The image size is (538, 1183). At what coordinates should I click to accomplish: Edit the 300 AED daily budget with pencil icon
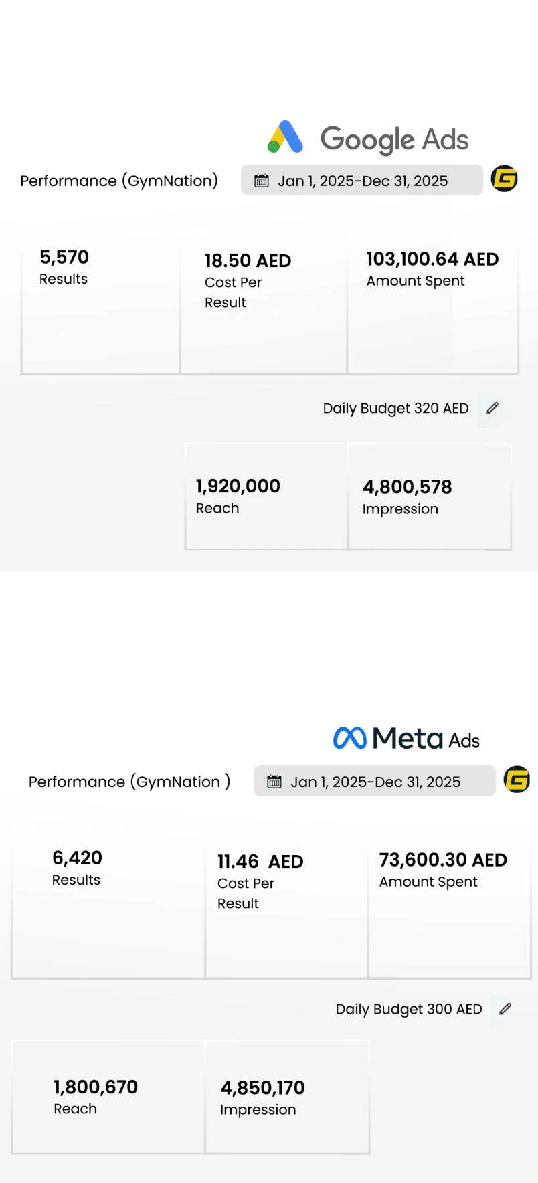pos(505,1009)
